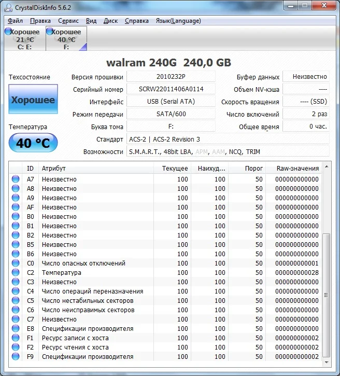Select the Число нестабильных секторов row

click(165, 301)
